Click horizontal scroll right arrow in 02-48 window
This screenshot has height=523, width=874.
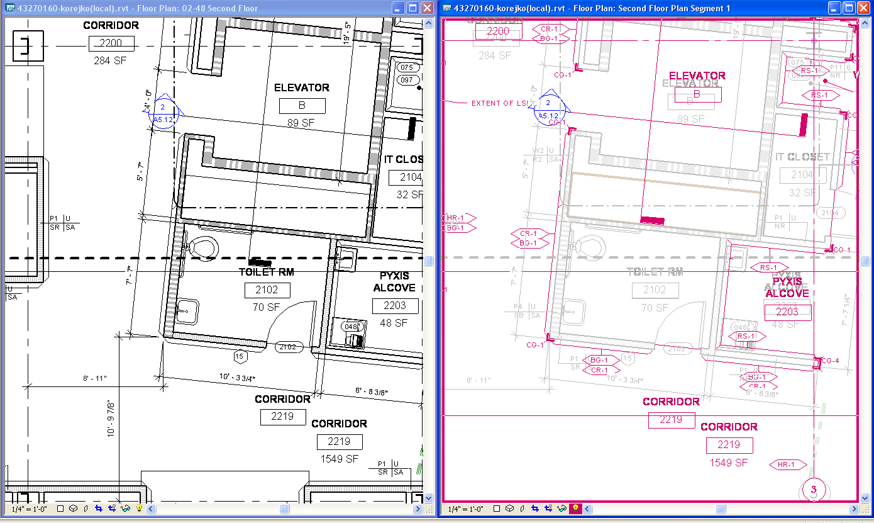tap(418, 509)
